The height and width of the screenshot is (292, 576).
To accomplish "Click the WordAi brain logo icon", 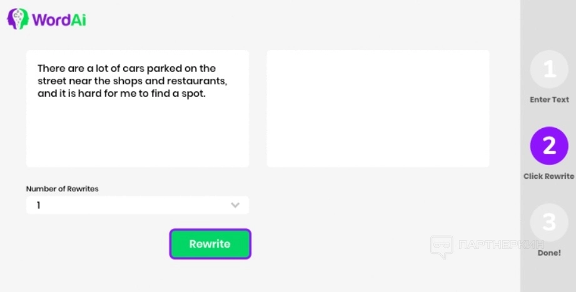I will point(18,19).
